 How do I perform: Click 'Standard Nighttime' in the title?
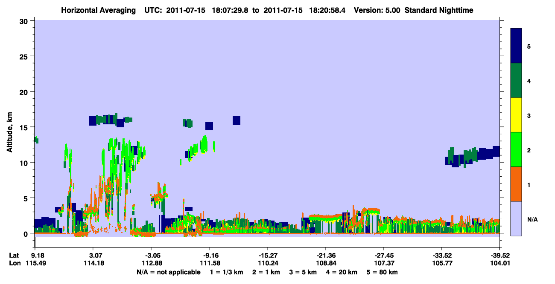coord(439,10)
